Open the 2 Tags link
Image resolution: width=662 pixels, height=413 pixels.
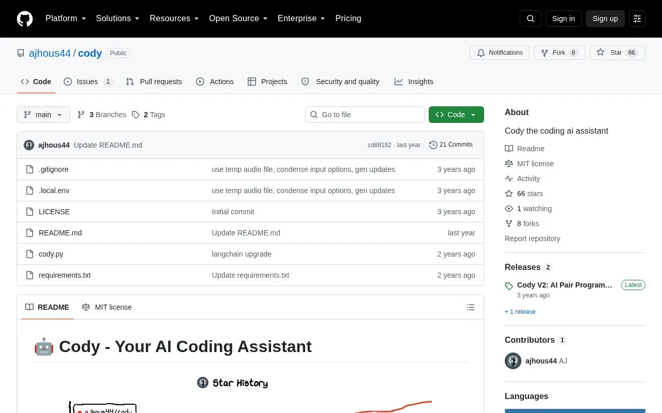148,115
